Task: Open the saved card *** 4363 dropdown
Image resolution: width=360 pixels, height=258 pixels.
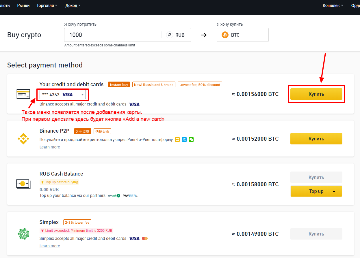Action: click(x=63, y=95)
